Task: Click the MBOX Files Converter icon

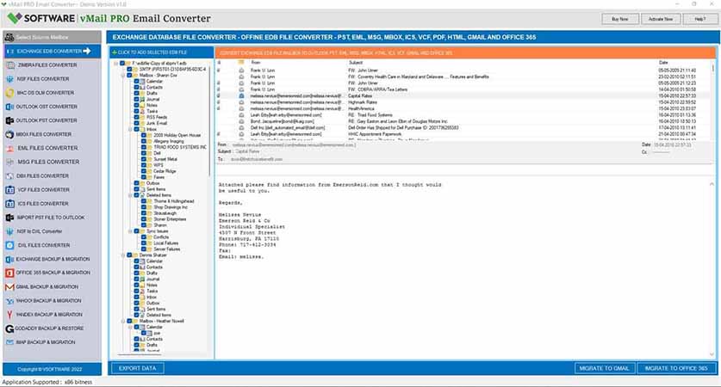Action: click(9, 134)
